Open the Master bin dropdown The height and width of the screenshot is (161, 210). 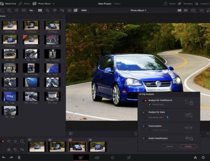[32, 10]
